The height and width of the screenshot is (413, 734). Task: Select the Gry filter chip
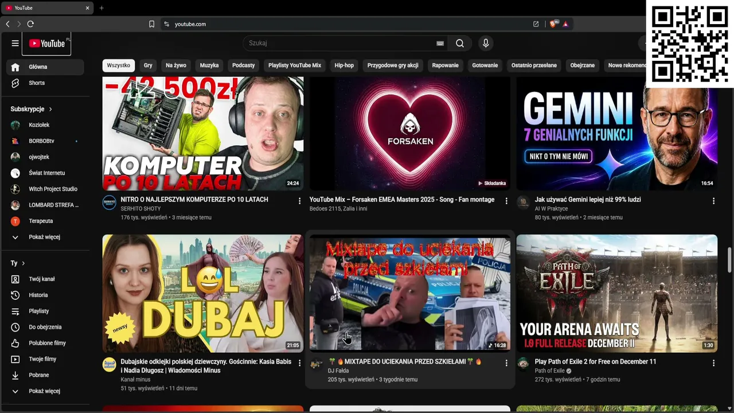[148, 65]
